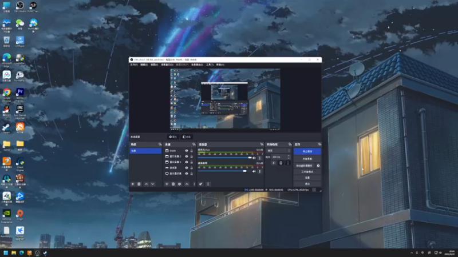Remove scene transition with trash icon

281,163
